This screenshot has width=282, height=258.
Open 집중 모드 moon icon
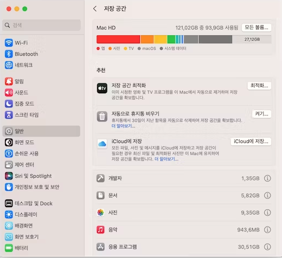[9, 104]
